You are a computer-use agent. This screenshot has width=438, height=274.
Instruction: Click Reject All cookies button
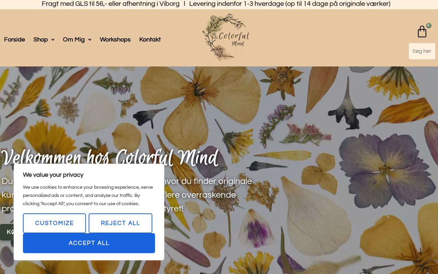click(120, 223)
